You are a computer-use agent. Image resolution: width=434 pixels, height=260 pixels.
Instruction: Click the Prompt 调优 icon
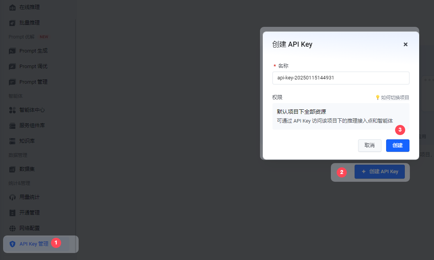point(12,67)
